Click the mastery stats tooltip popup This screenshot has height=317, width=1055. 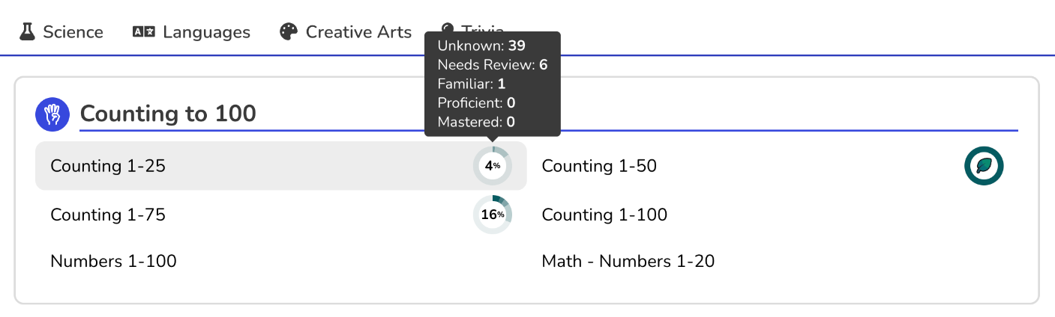(492, 84)
